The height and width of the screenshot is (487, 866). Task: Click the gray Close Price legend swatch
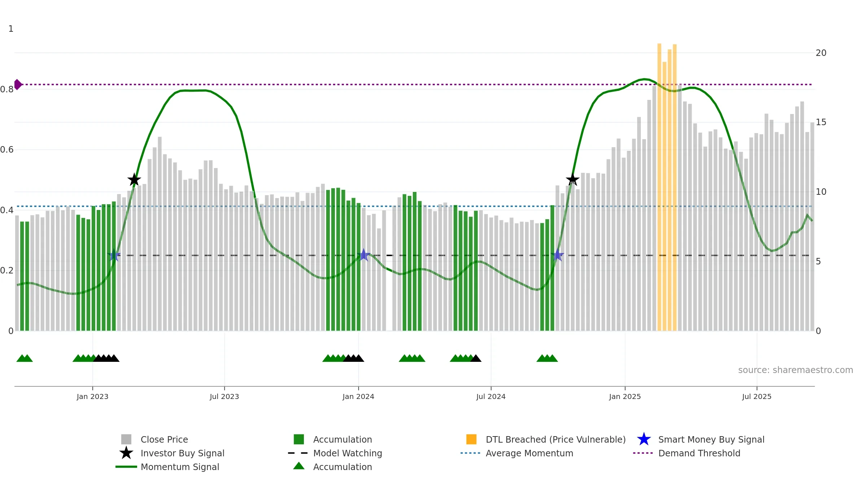point(126,439)
